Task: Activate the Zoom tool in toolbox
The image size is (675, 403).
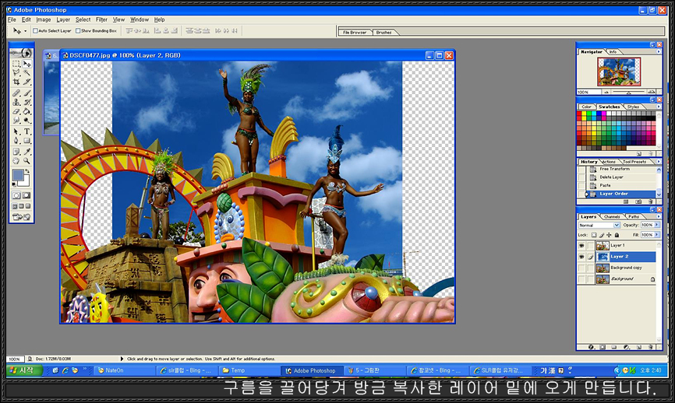Action: 27,160
